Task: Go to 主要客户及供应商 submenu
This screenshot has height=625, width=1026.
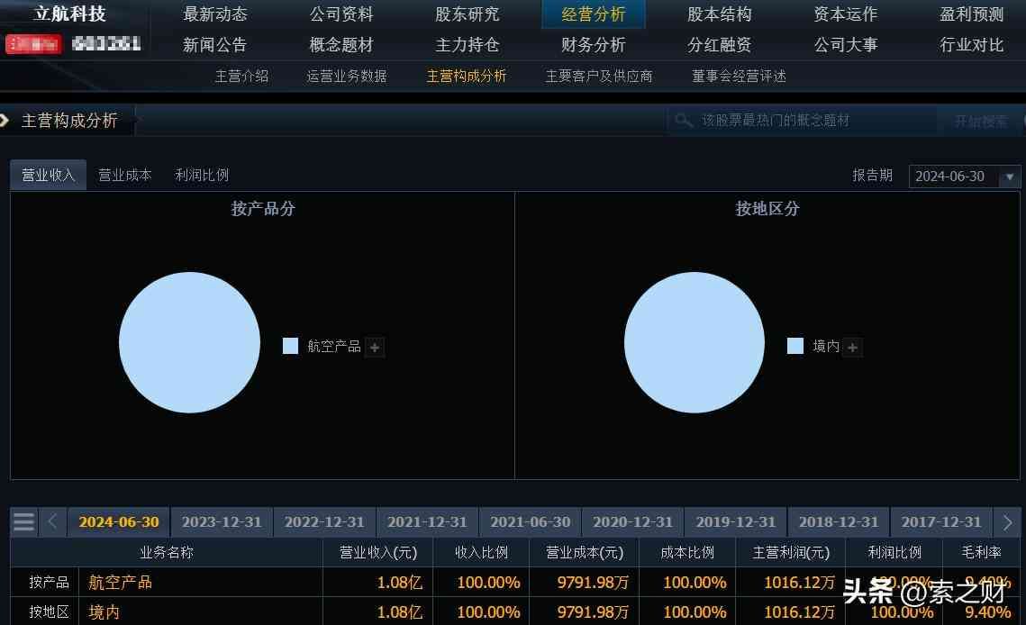Action: click(x=599, y=77)
